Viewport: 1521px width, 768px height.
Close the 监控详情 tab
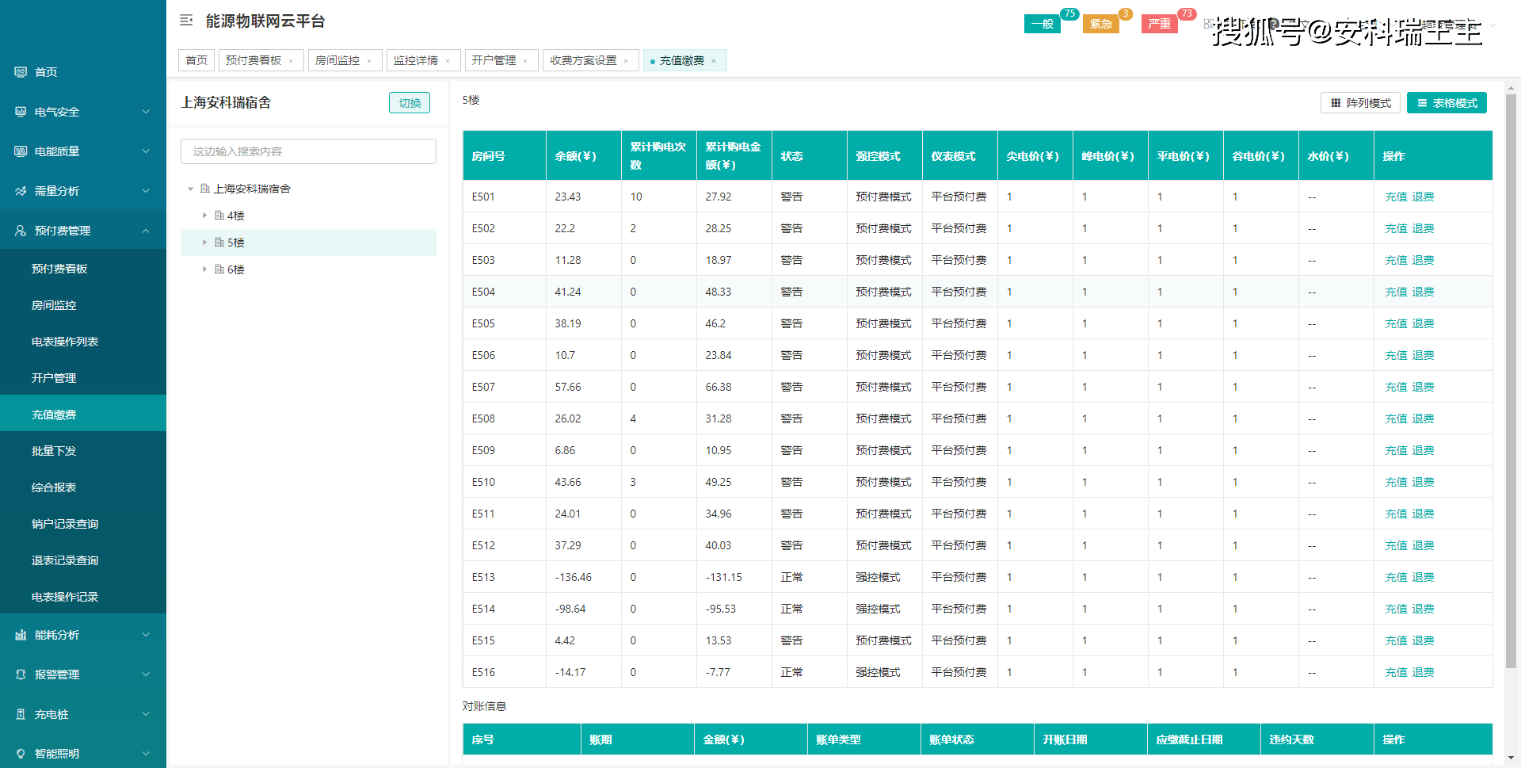448,61
